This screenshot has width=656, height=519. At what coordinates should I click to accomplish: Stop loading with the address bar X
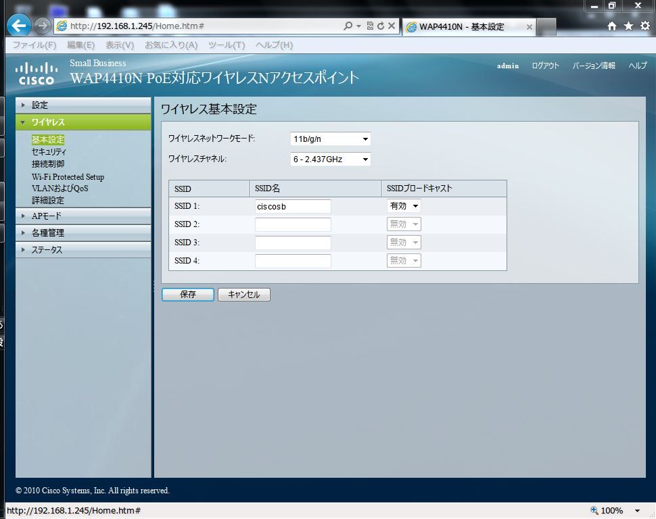tap(391, 26)
